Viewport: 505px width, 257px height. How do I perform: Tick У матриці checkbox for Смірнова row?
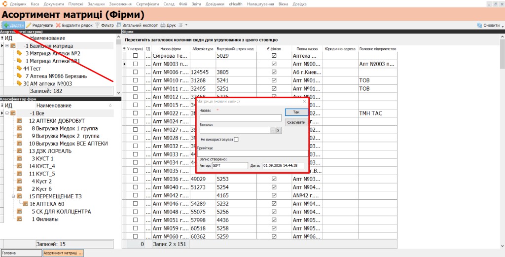coord(135,56)
